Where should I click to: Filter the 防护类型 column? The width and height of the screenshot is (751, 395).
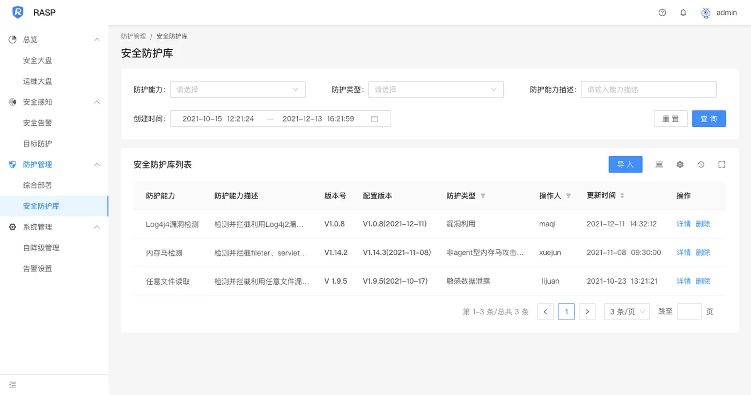[483, 196]
